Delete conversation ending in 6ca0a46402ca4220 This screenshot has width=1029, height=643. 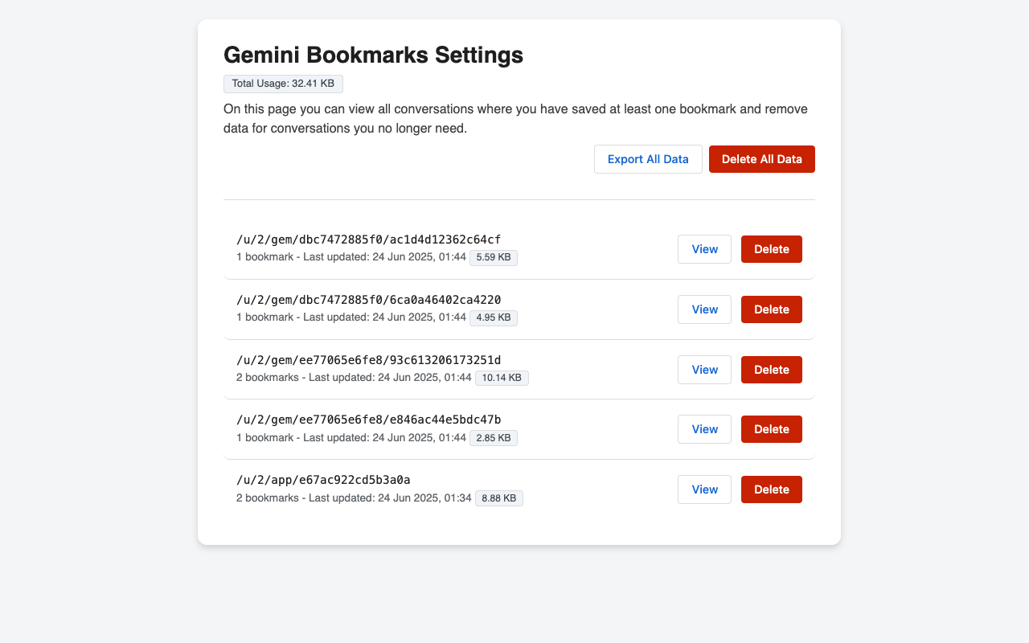pyautogui.click(x=772, y=309)
